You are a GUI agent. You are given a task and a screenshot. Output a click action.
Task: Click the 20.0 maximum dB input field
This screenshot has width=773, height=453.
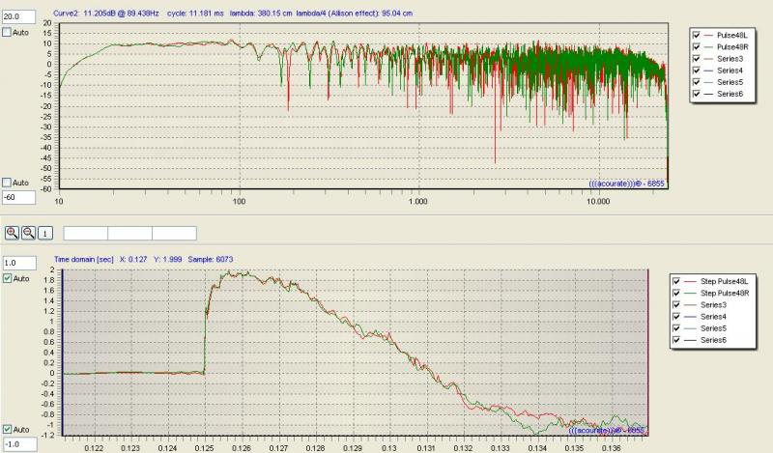[x=18, y=16]
